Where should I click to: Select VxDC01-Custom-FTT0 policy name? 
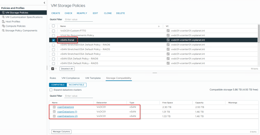tap(73, 31)
